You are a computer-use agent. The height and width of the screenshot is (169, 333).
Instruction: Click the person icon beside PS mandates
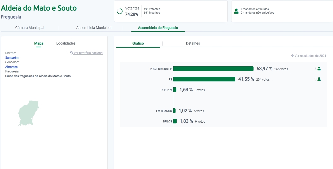(x=319, y=79)
